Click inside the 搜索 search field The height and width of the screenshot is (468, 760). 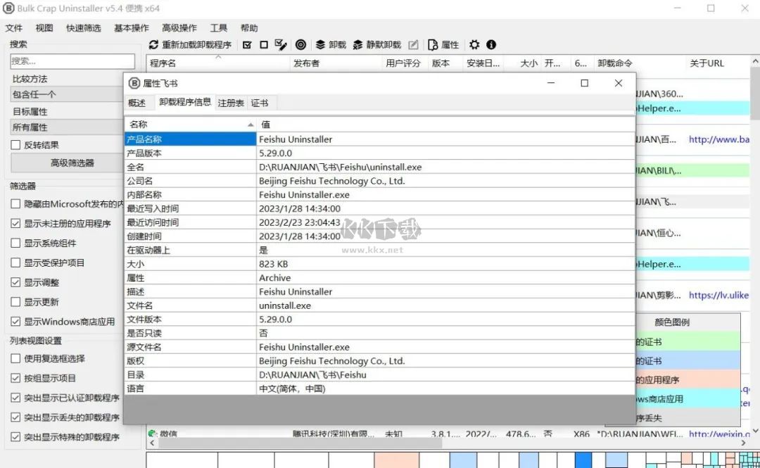tap(70, 61)
